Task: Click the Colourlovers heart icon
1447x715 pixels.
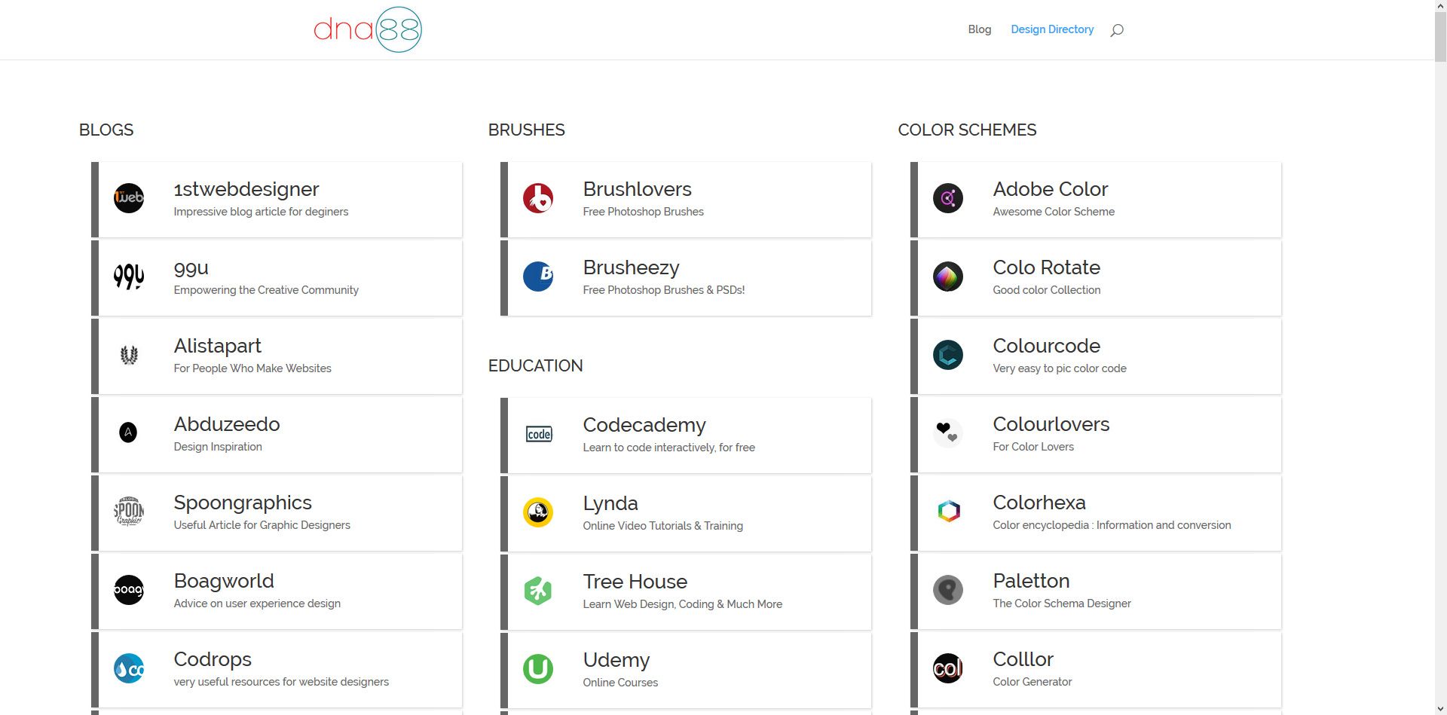Action: pos(947,433)
